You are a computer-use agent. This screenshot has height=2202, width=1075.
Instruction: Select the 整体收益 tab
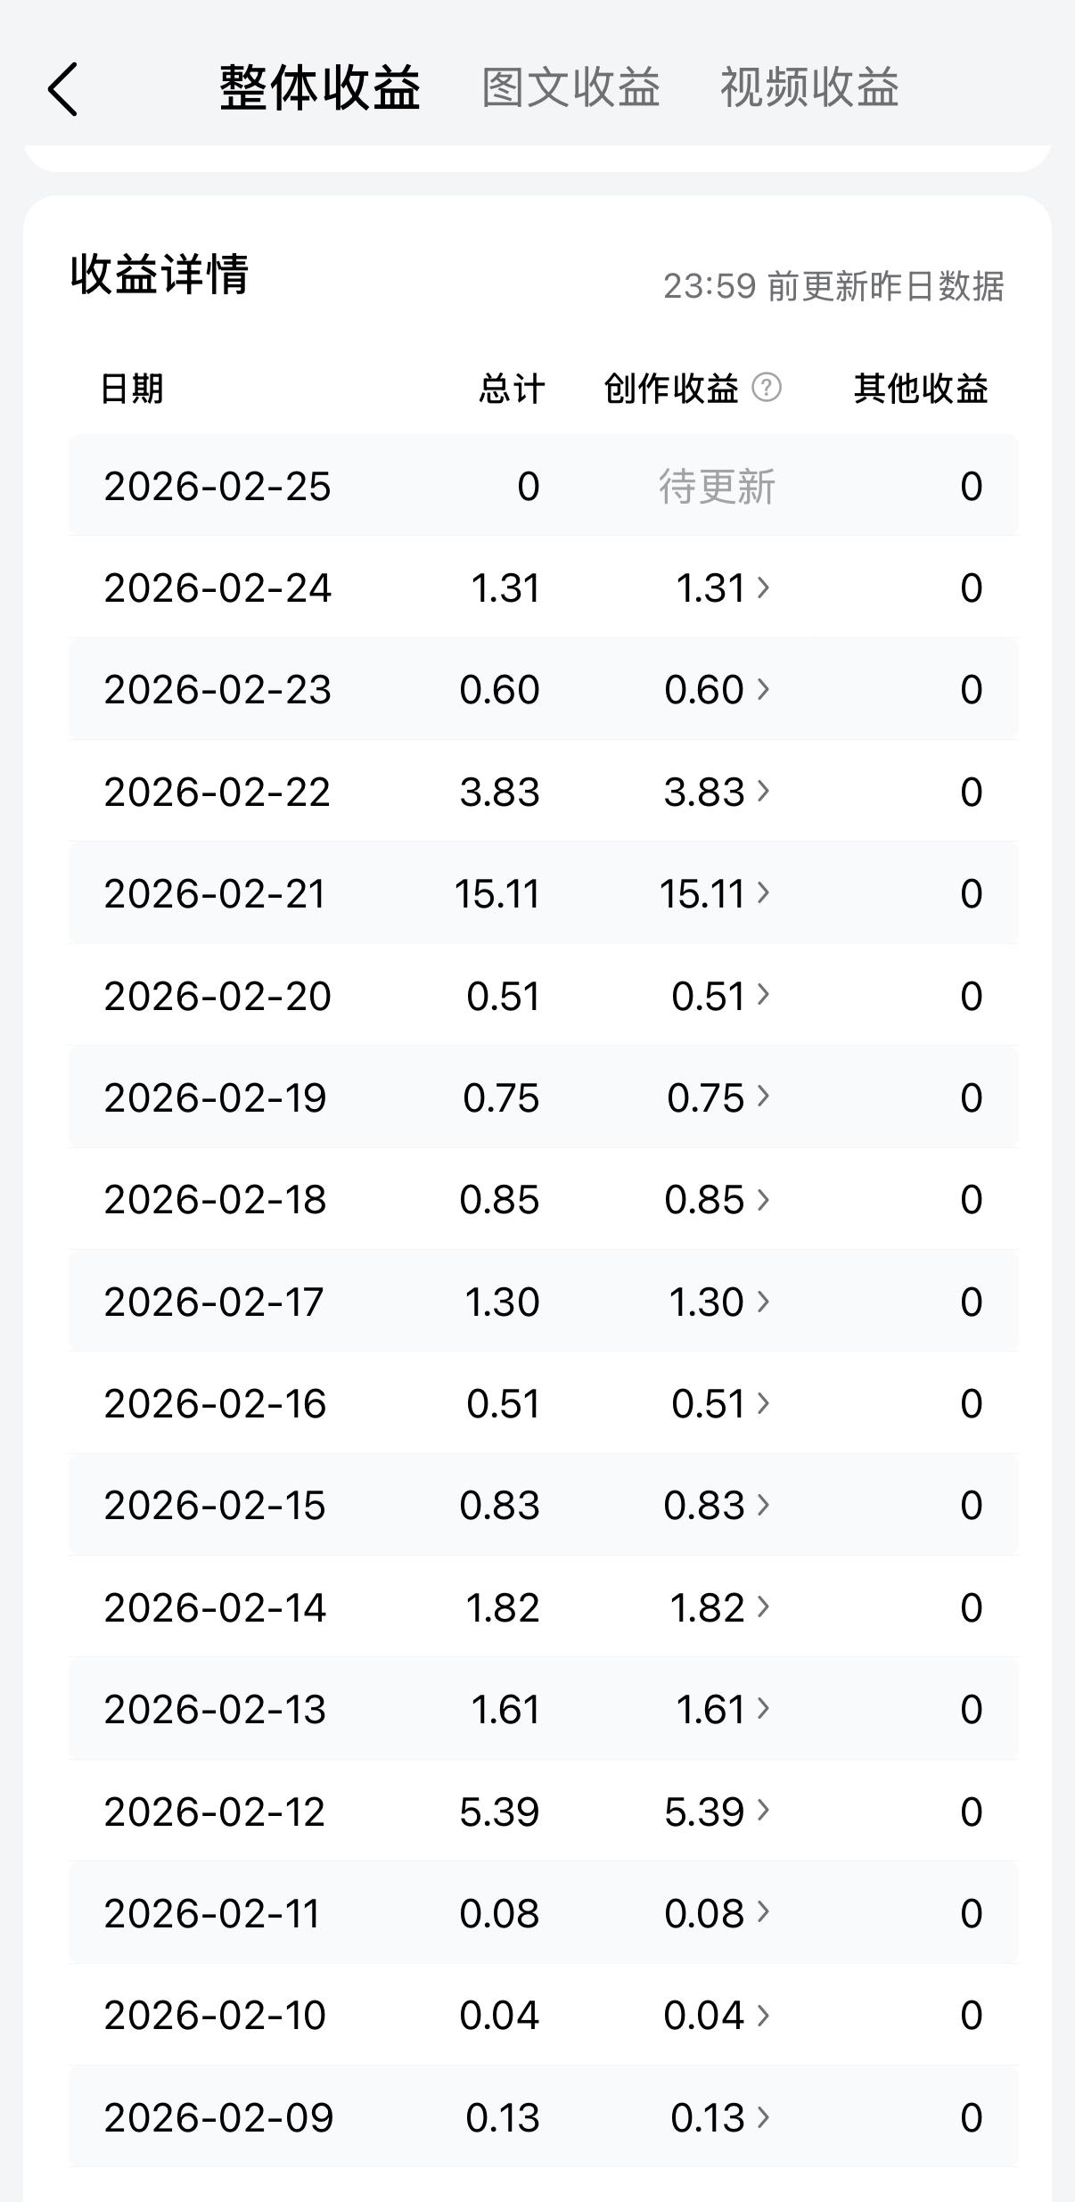tap(320, 87)
